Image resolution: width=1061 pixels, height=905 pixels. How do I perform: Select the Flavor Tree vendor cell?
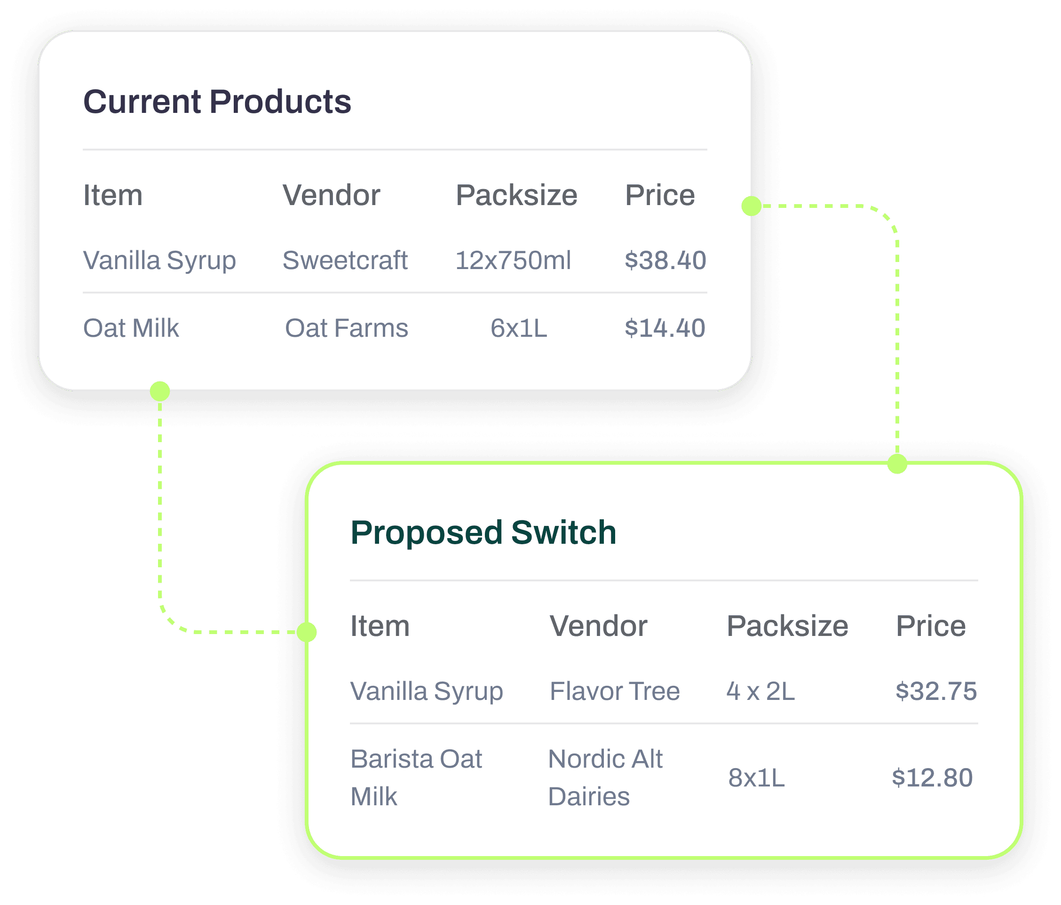615,691
